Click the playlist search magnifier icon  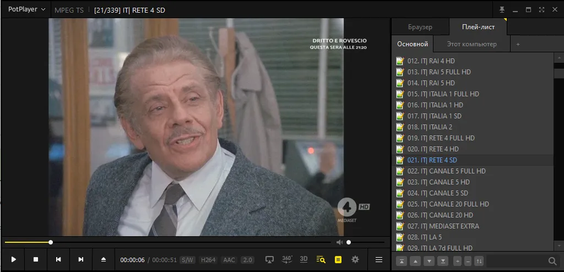pyautogui.click(x=552, y=261)
